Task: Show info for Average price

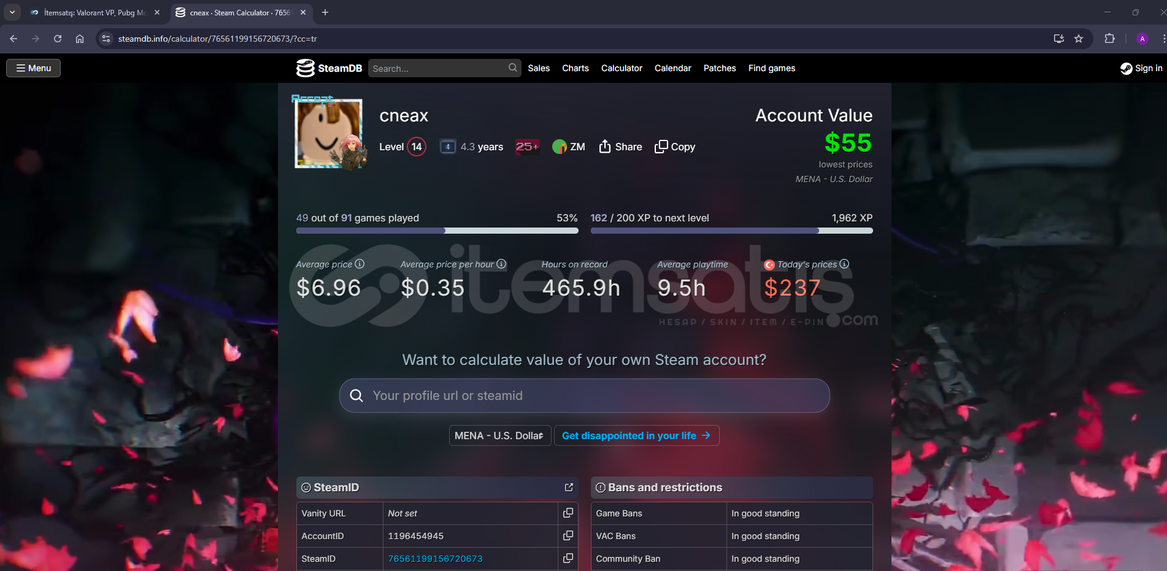Action: (360, 264)
